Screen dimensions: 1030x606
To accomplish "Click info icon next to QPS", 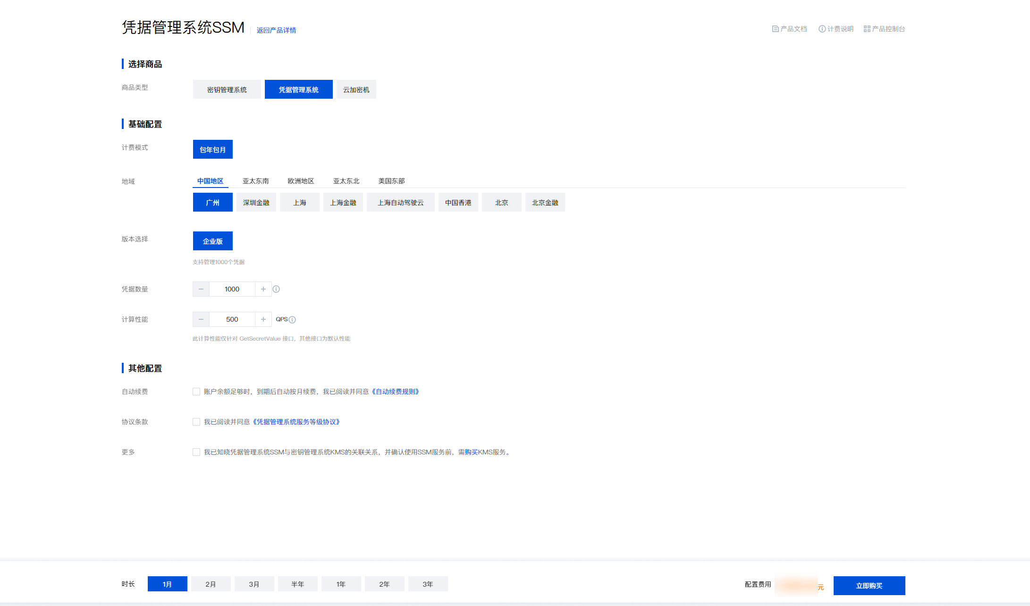I will pos(292,320).
